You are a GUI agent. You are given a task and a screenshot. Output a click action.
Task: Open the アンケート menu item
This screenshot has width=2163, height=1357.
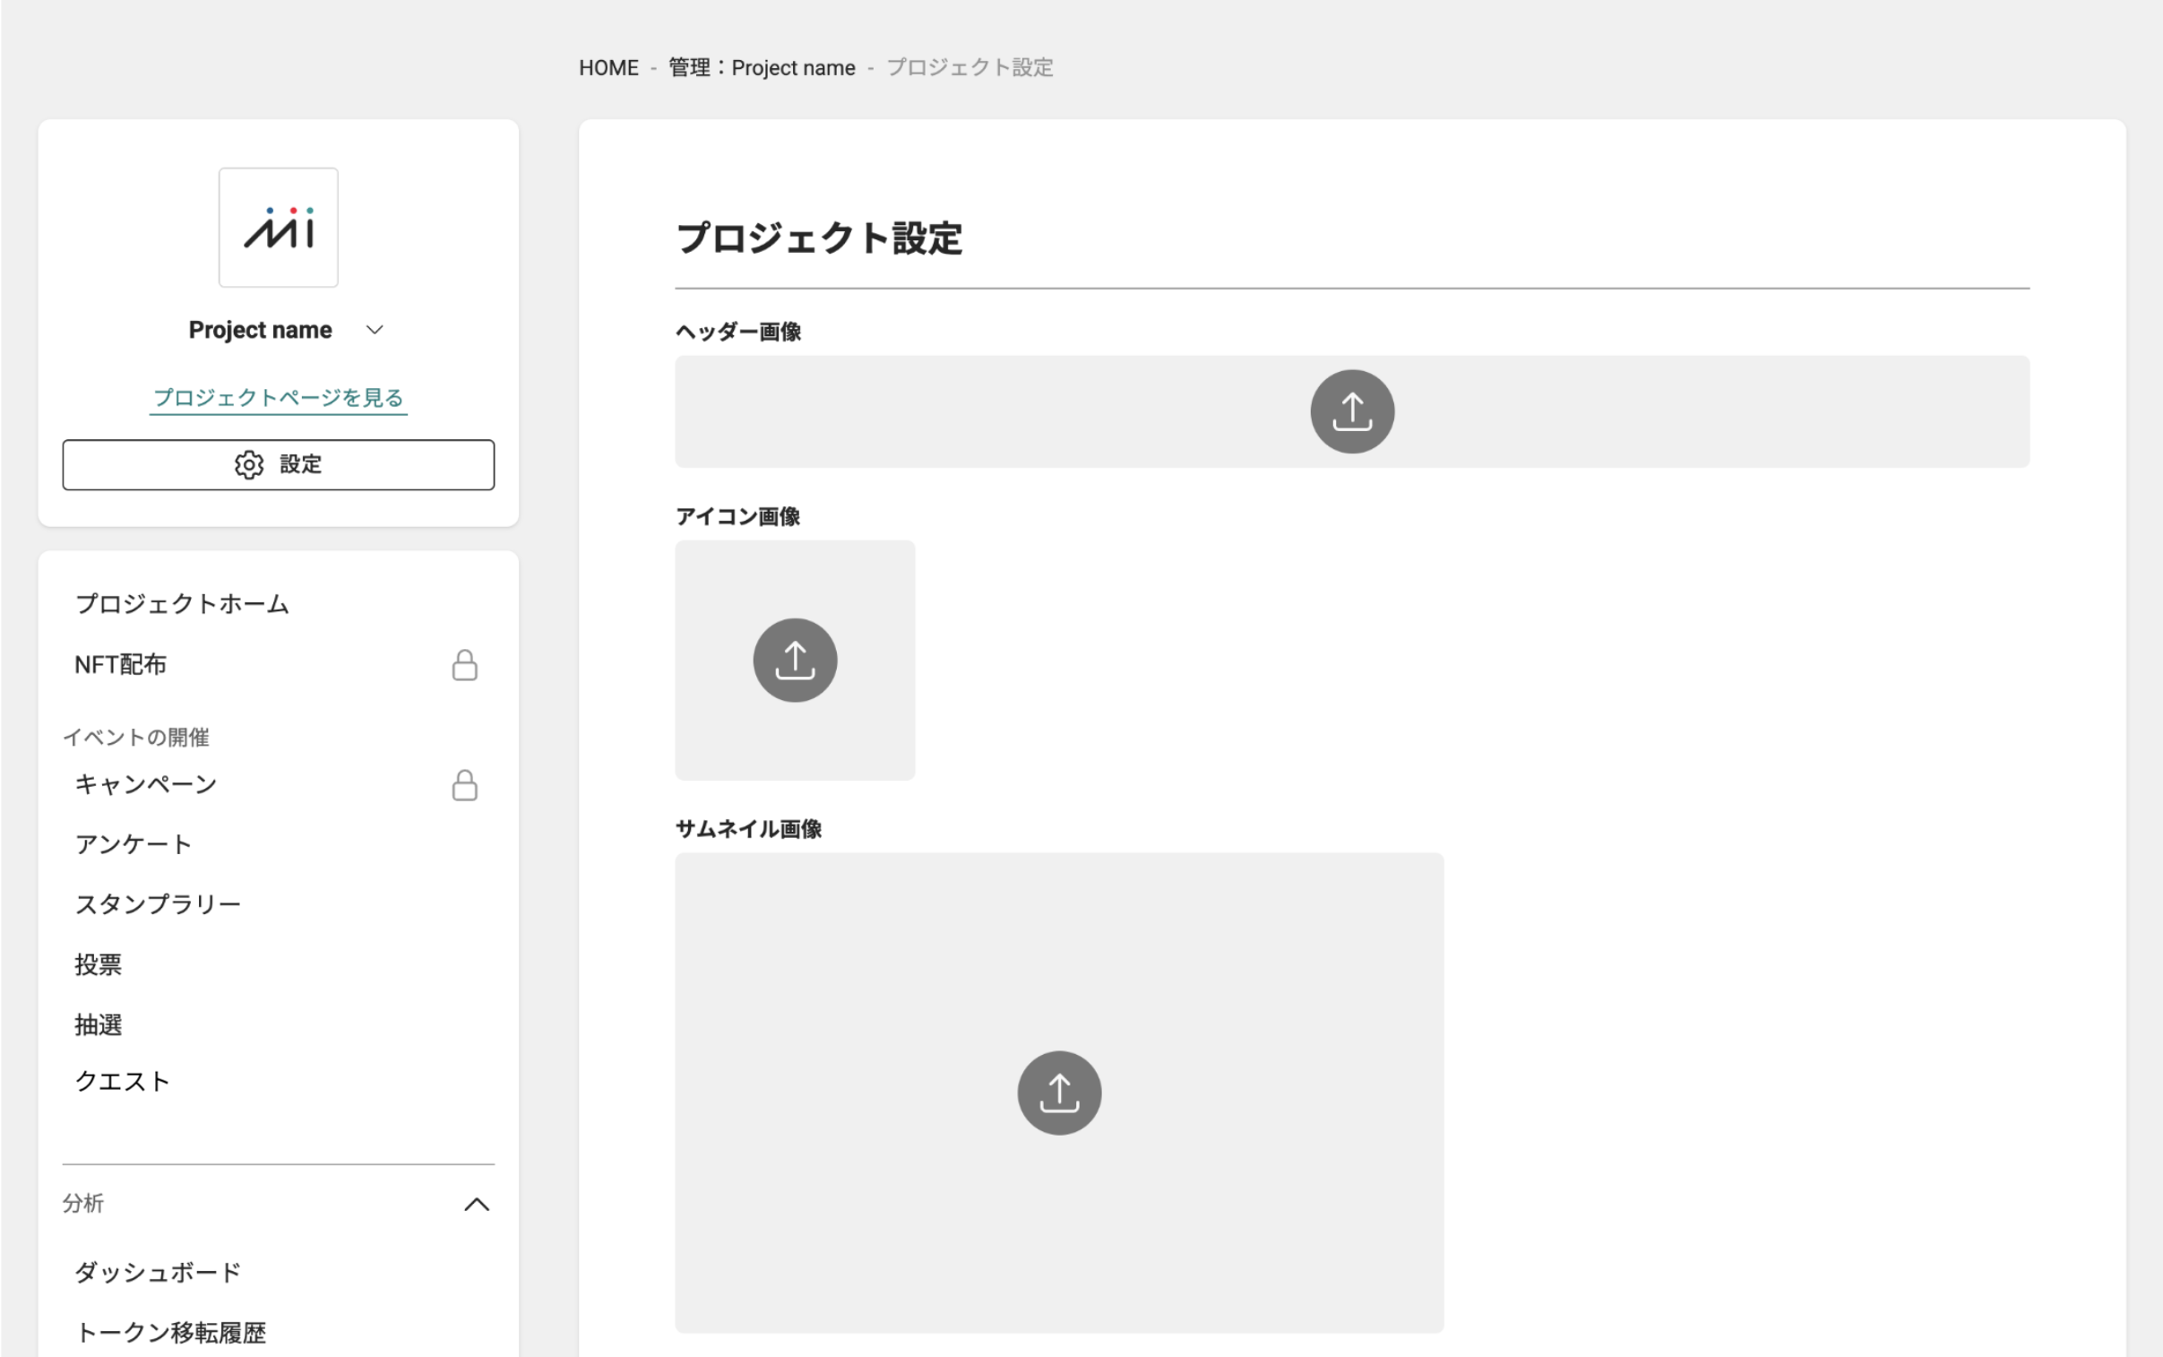133,844
